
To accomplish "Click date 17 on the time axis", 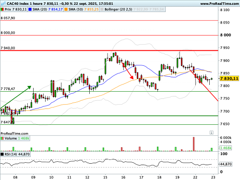I will point(141,177).
